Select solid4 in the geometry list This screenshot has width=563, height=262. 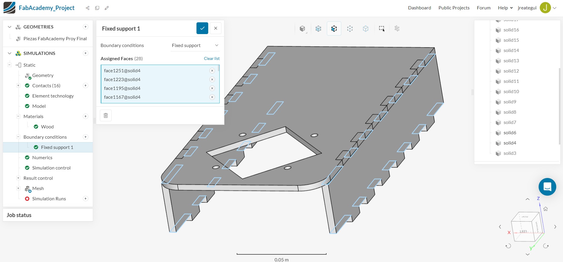coord(510,143)
